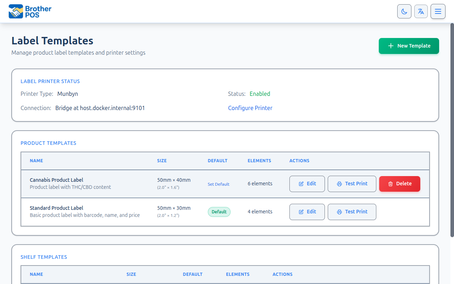Click the NAME column header under Product Templates

(37, 160)
